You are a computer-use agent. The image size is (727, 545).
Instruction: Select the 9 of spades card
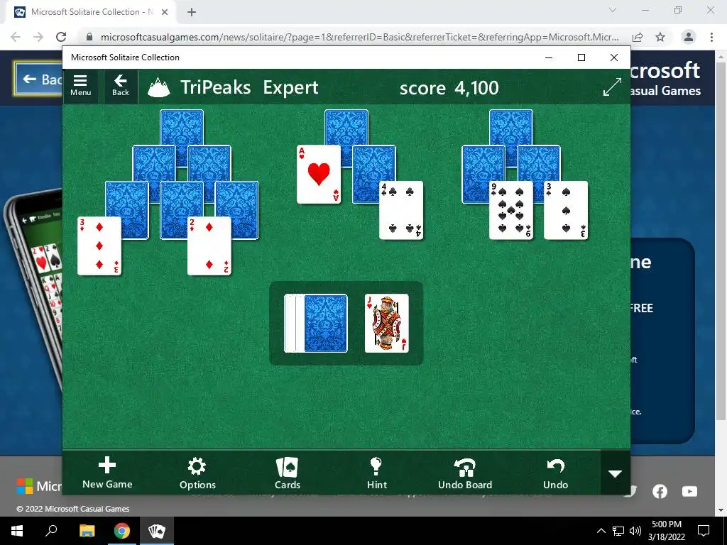511,210
